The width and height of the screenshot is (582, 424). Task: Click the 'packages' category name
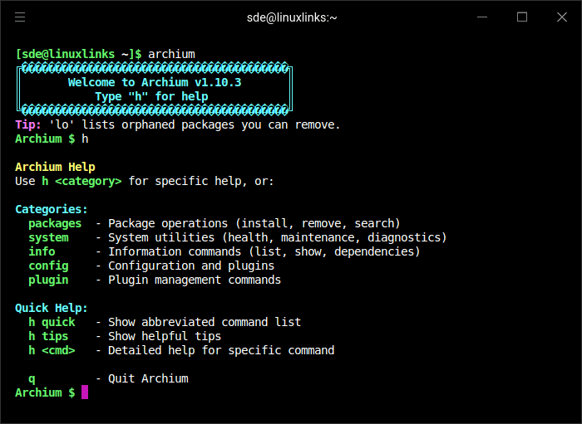pos(55,223)
